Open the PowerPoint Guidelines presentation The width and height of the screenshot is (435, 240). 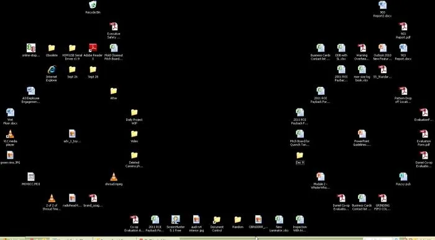(x=362, y=134)
